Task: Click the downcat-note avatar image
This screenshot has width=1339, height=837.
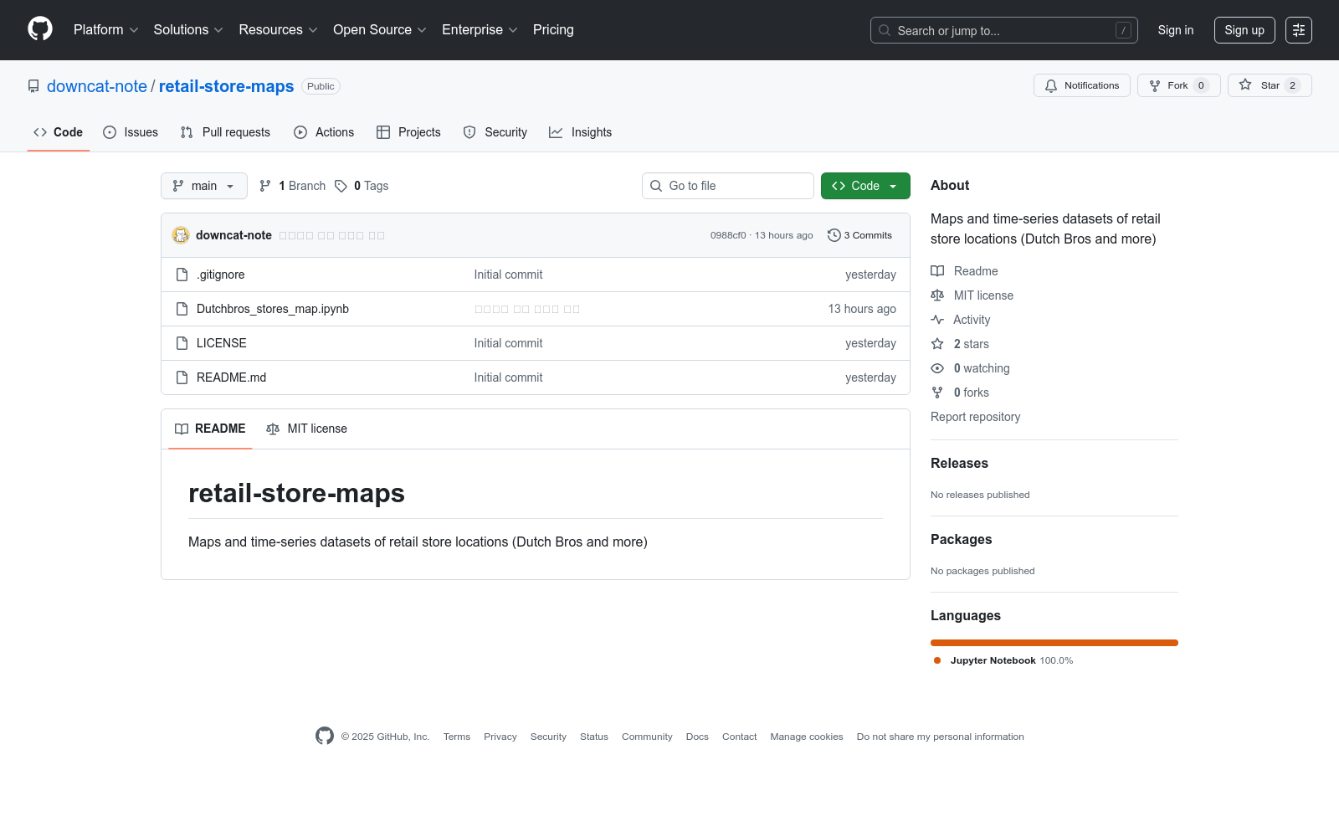Action: (x=181, y=235)
